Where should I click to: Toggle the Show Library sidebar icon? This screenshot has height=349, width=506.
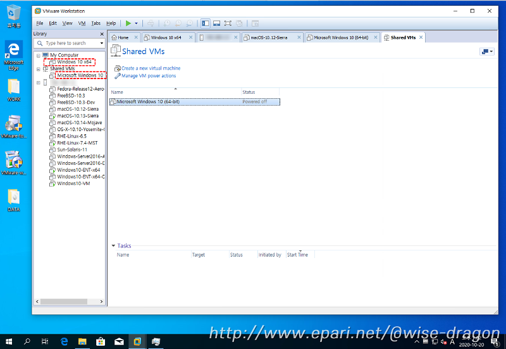tap(205, 23)
